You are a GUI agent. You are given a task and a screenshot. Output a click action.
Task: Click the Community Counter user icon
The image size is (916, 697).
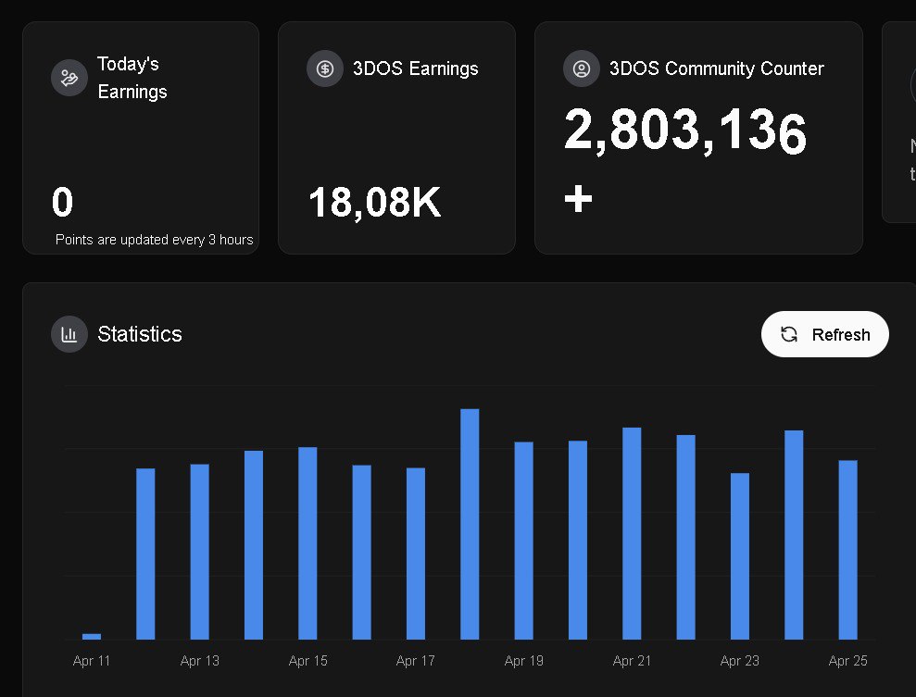[582, 68]
